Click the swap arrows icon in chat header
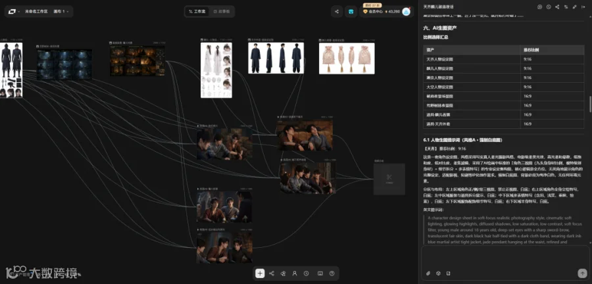592x284 pixels. (x=566, y=7)
